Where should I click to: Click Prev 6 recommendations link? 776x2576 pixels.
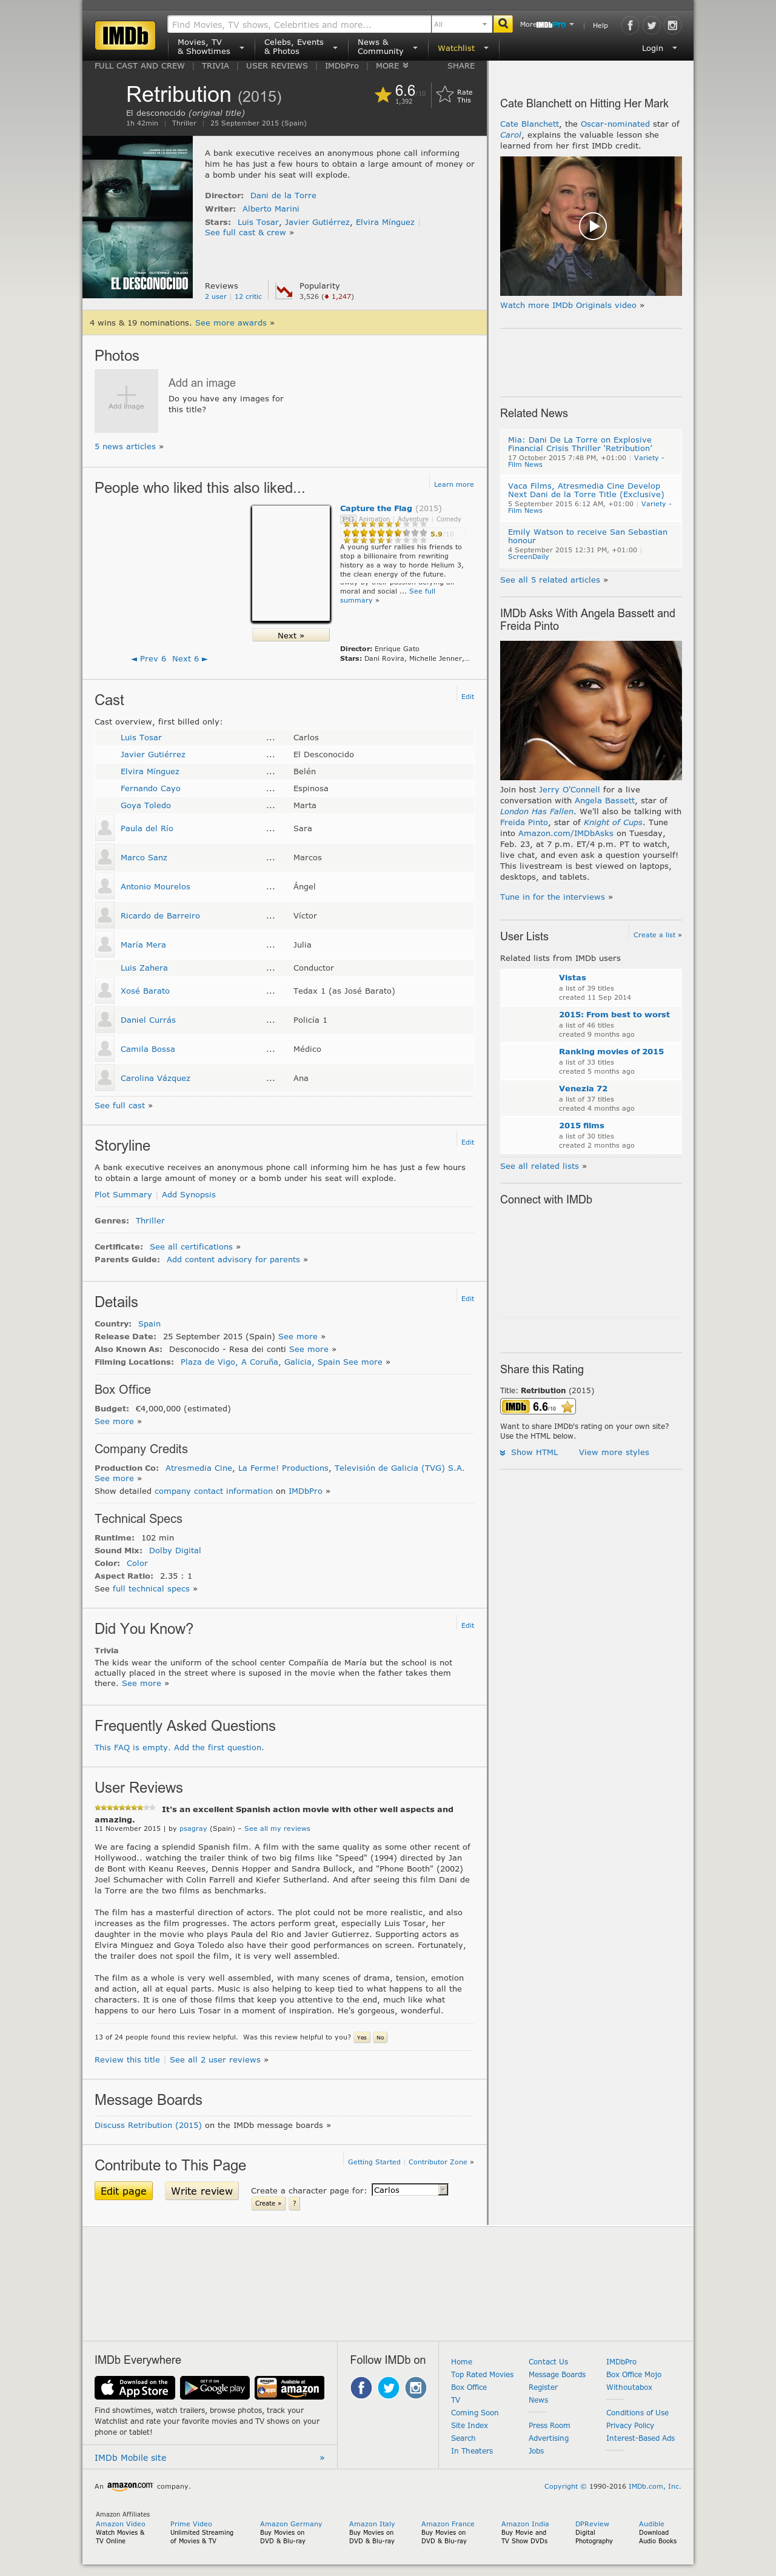pyautogui.click(x=149, y=659)
